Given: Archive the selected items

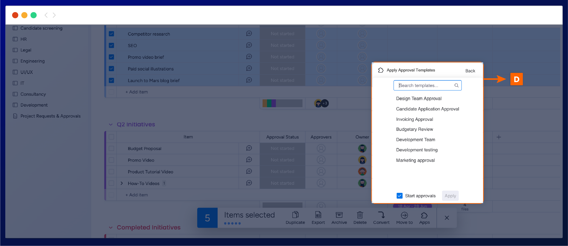Looking at the screenshot, I should point(339,215).
